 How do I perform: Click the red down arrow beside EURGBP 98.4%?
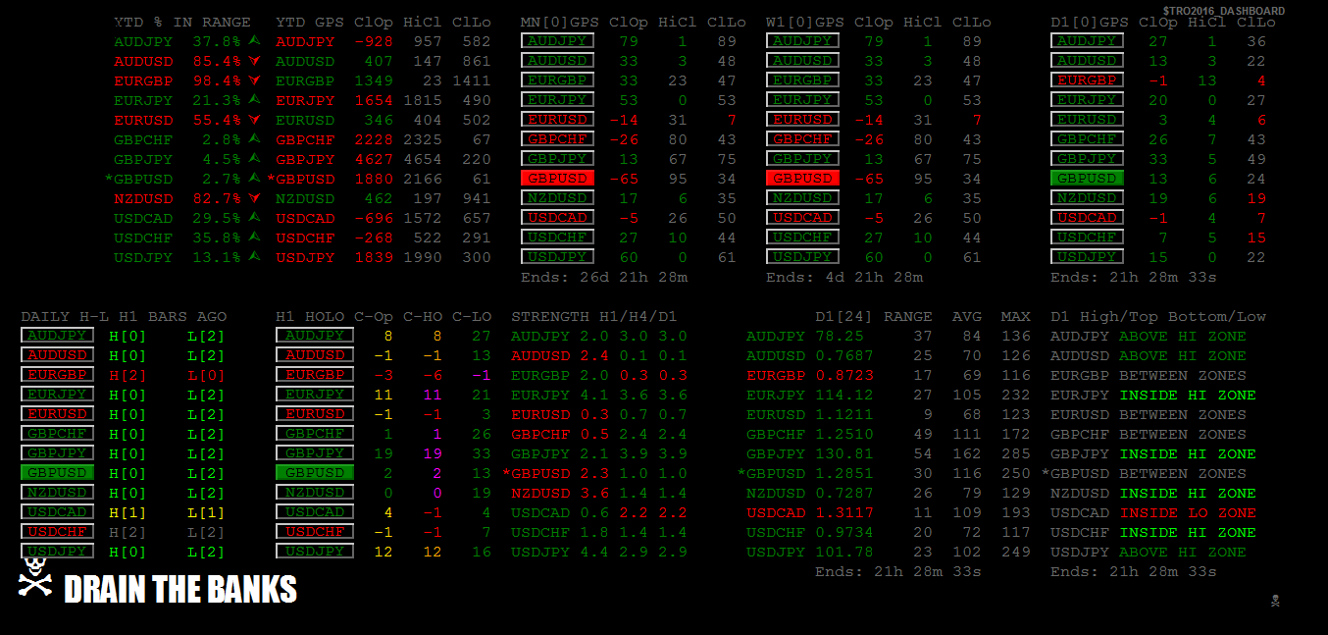255,80
